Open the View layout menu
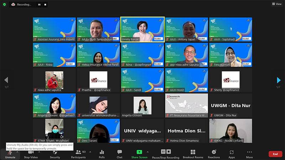The image size is (285, 160). (x=277, y=4)
